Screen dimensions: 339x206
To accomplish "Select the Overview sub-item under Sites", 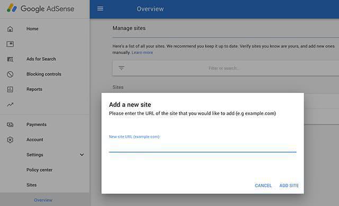I will [x=43, y=200].
